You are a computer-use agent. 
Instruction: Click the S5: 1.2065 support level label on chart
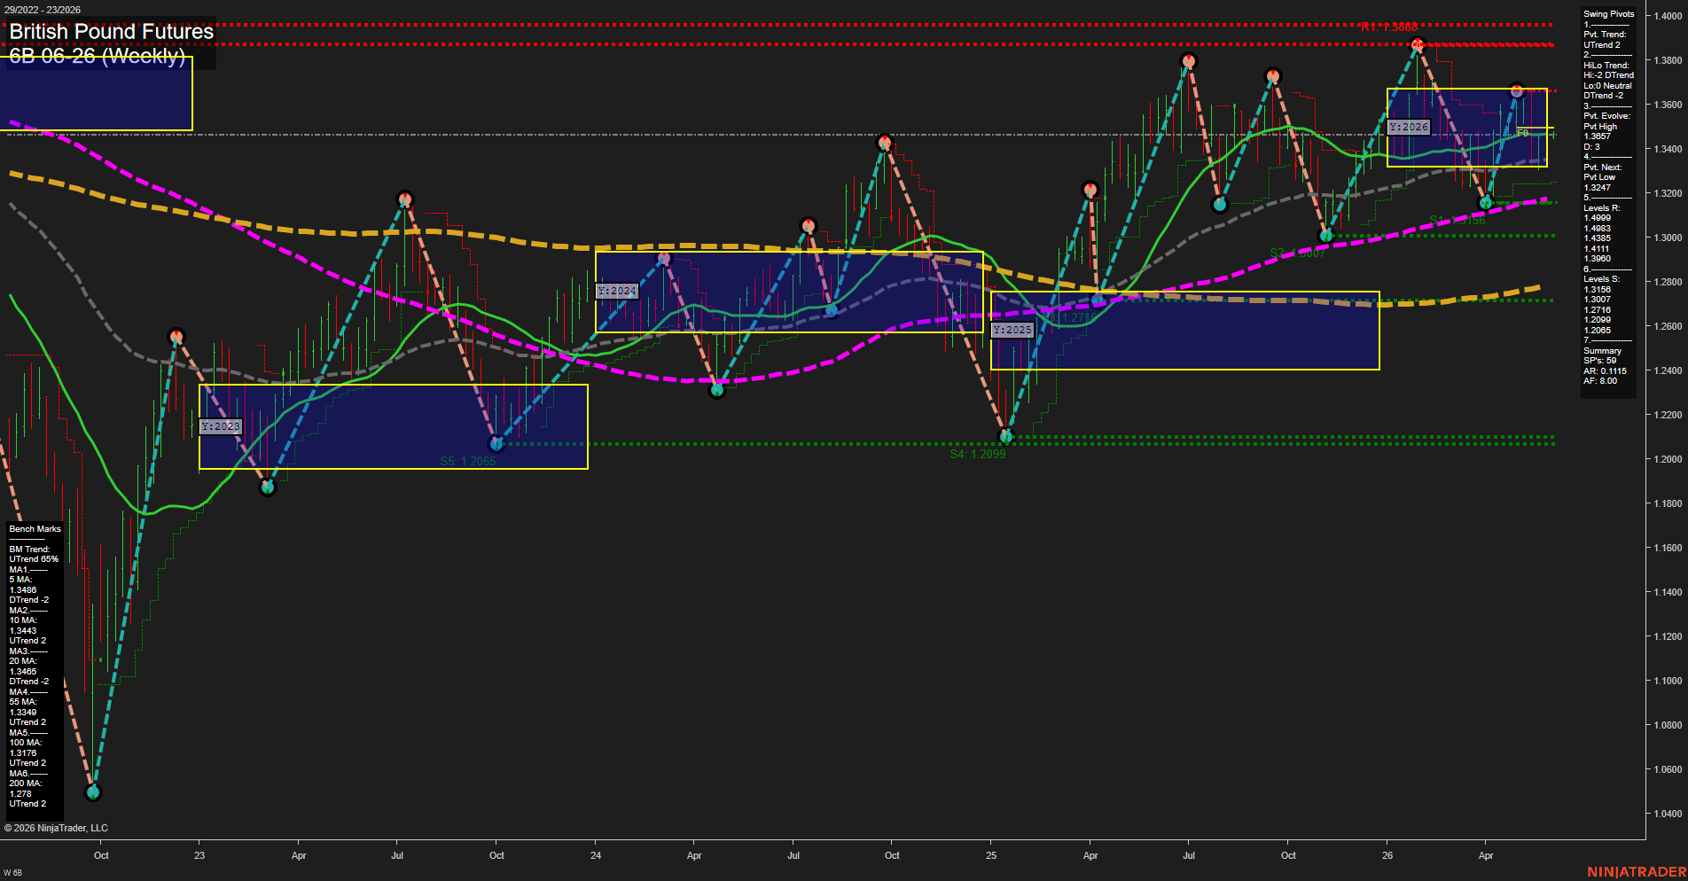(468, 461)
